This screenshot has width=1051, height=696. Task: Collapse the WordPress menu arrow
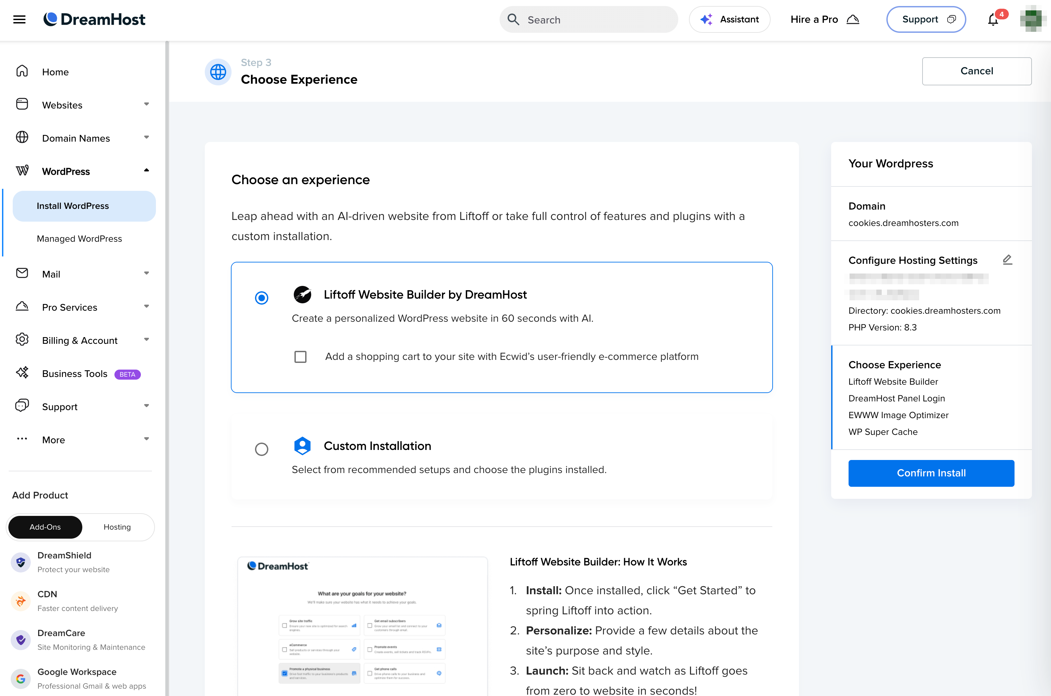click(147, 170)
